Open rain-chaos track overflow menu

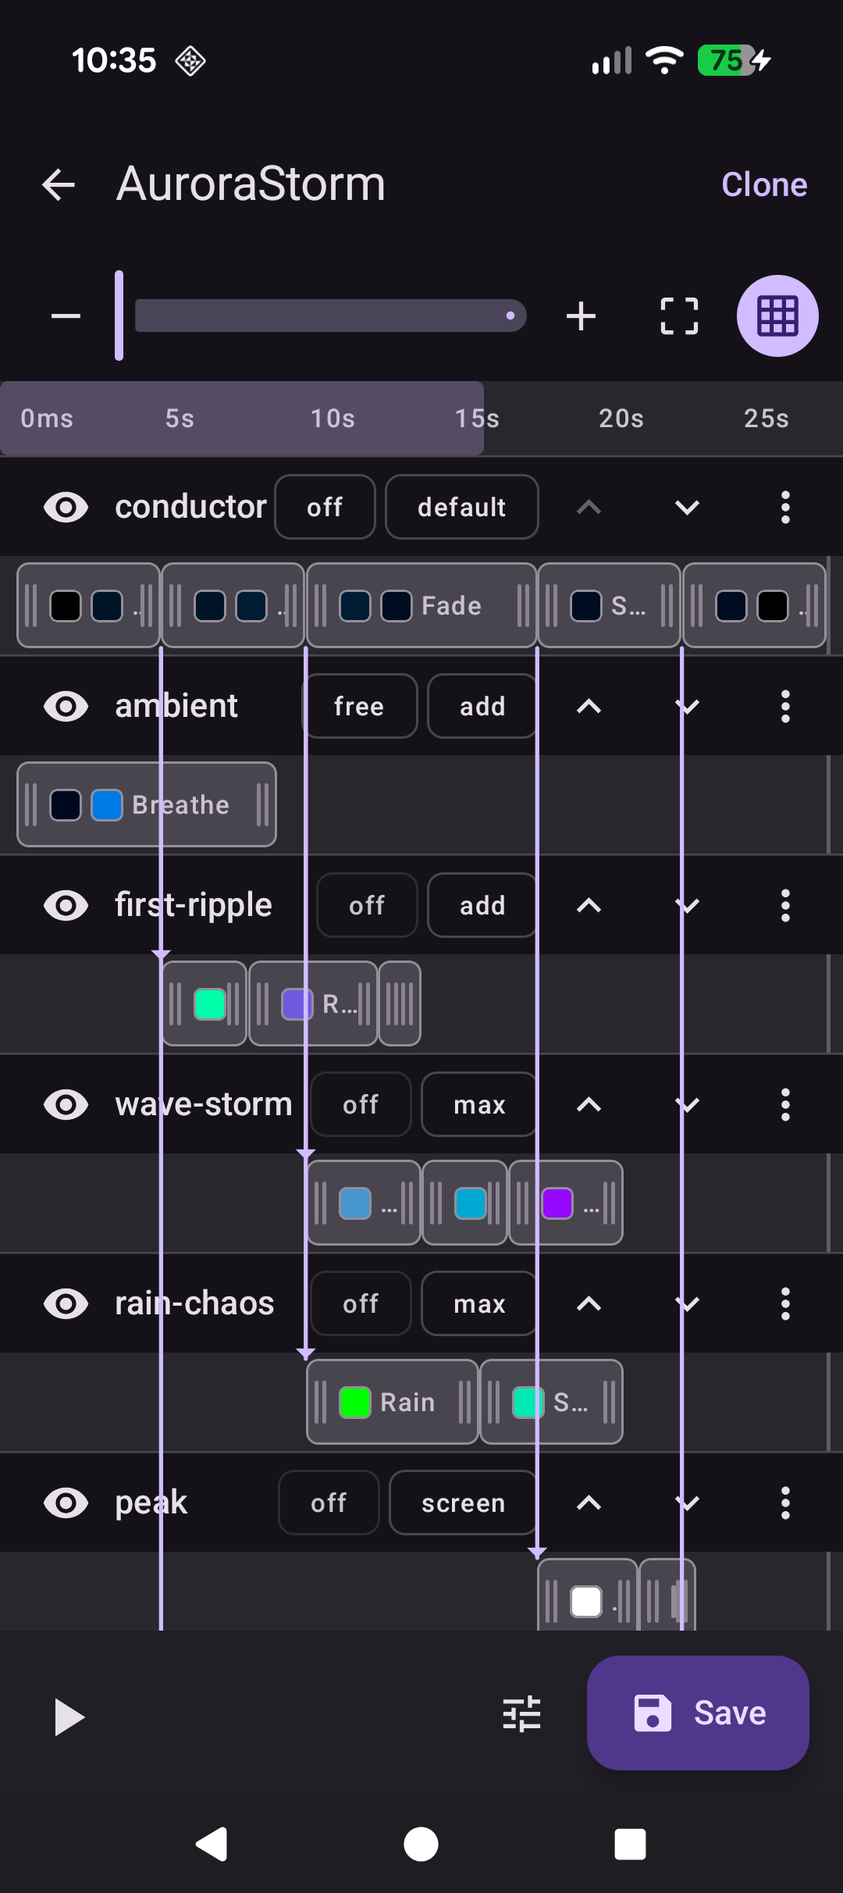785,1304
